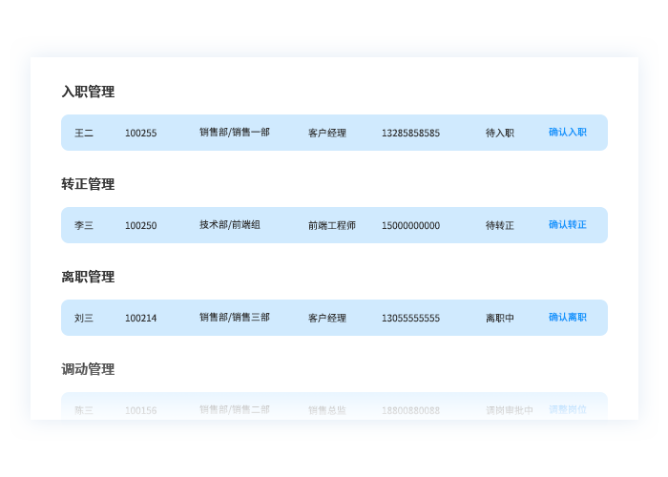Click the 确认转正 link for 李三
The image size is (668, 477).
tap(567, 225)
